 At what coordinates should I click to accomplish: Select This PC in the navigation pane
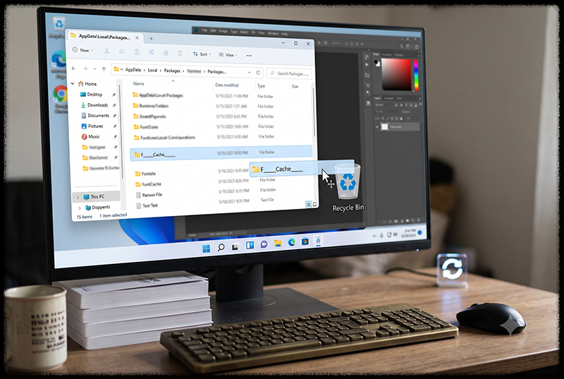tap(97, 196)
